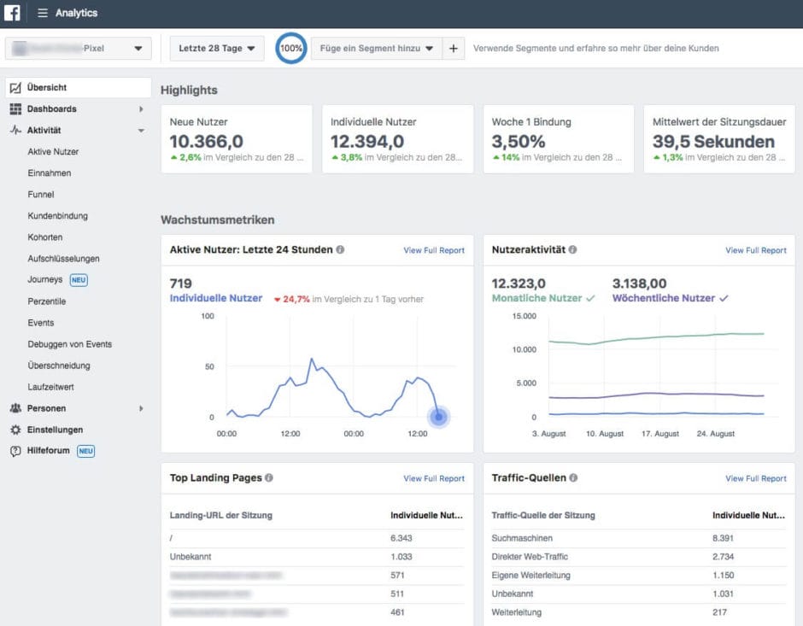Image resolution: width=803 pixels, height=626 pixels.
Task: Open Einstellungen with the gear icon
Action: pyautogui.click(x=15, y=430)
